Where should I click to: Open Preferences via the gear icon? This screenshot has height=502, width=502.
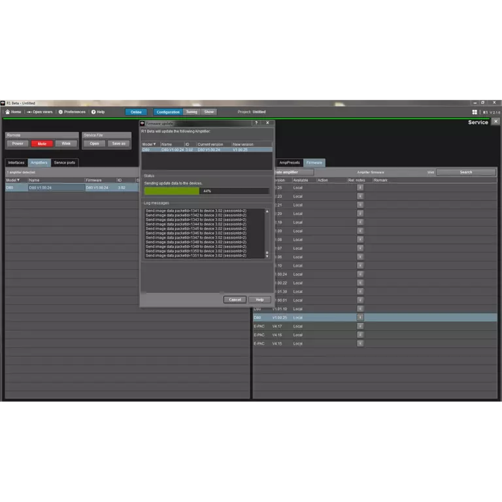coord(61,112)
